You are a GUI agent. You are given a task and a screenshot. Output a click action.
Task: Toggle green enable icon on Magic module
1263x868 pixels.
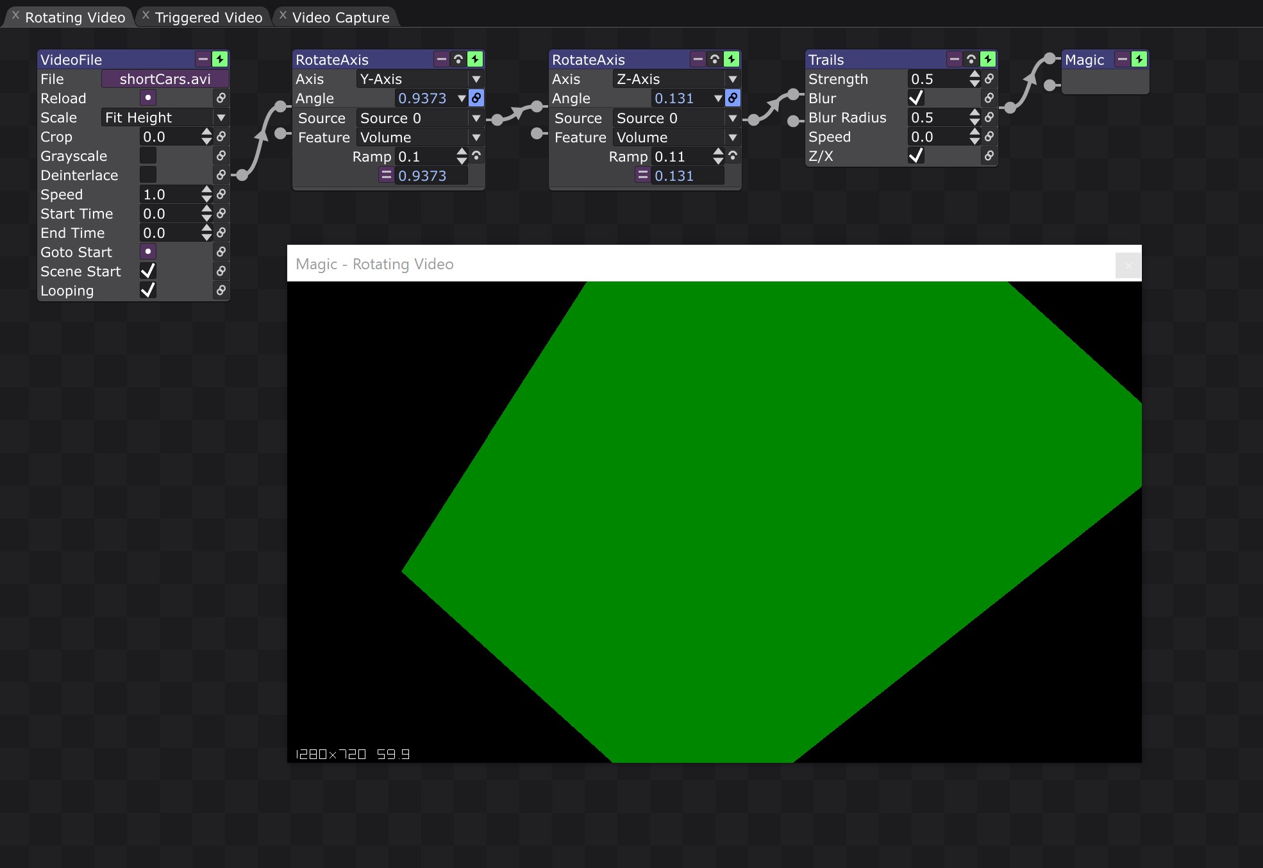1139,60
